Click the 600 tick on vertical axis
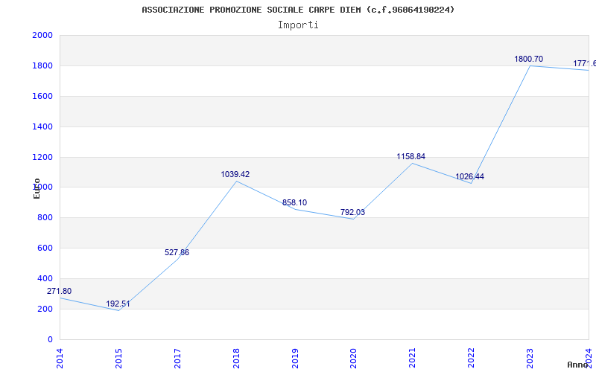 (45, 248)
